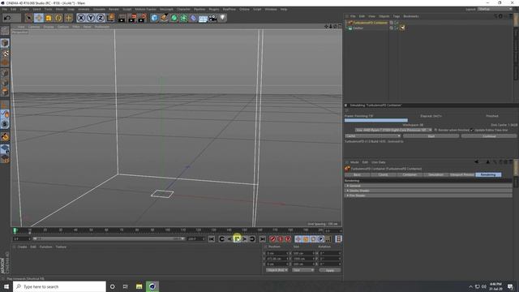Screen dimensions: 519x292
Task: Click the Start simulation button
Action: tap(431, 136)
